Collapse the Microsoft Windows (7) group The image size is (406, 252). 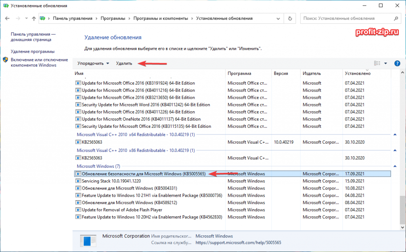pos(395,166)
